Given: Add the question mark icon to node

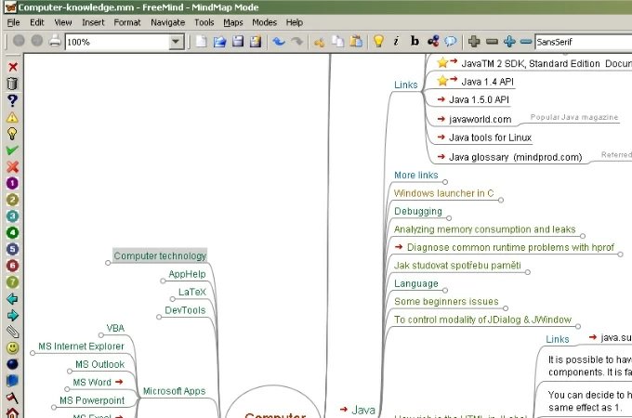Looking at the screenshot, I should tap(12, 100).
